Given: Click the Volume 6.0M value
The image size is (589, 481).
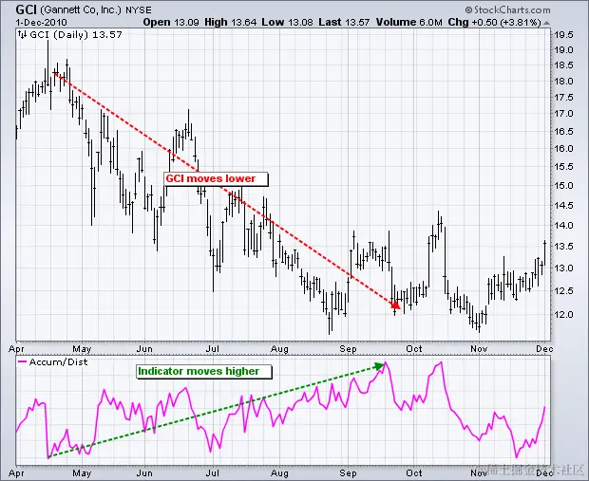Looking at the screenshot, I should [x=409, y=22].
